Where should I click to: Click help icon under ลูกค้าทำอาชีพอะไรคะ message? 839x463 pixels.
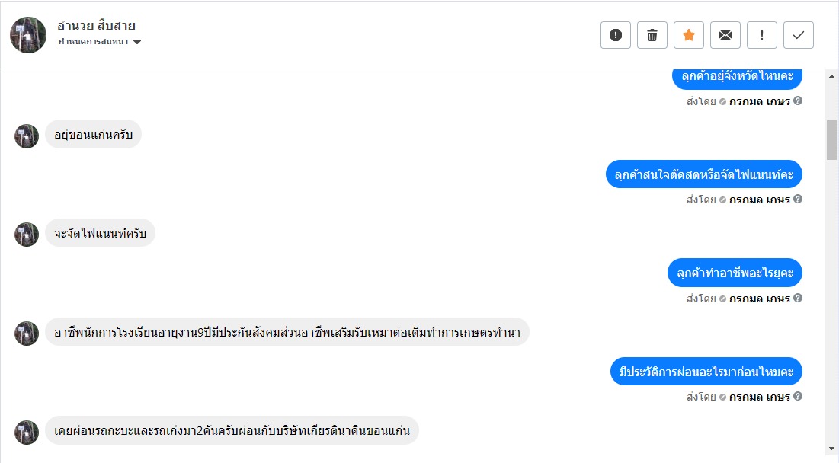tap(798, 299)
